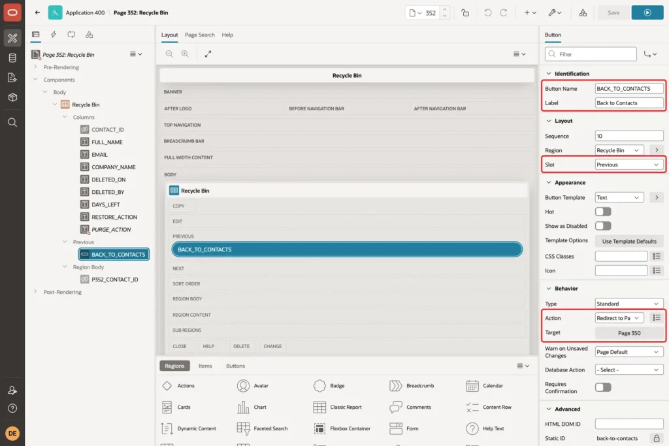Click the Page 350 target button
The width and height of the screenshot is (669, 446).
tap(629, 333)
